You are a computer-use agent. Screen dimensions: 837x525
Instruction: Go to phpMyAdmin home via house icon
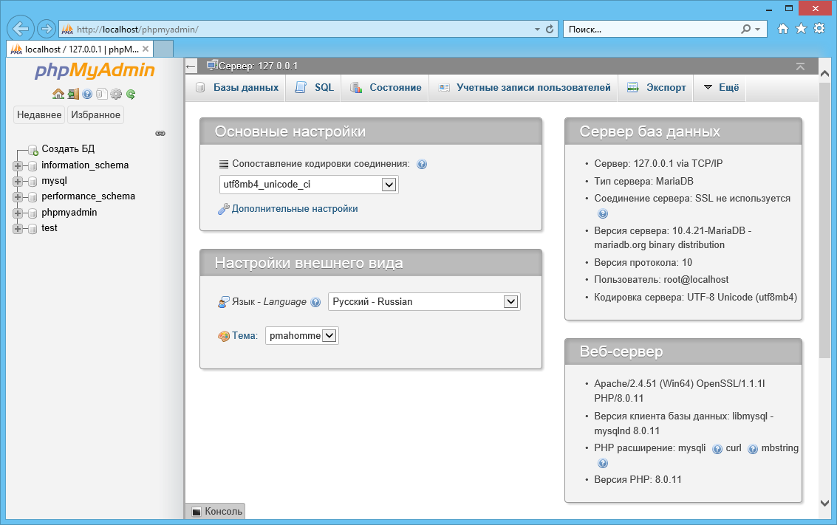(58, 94)
